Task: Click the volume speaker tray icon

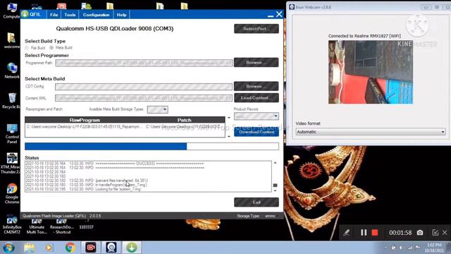Action: (401, 248)
